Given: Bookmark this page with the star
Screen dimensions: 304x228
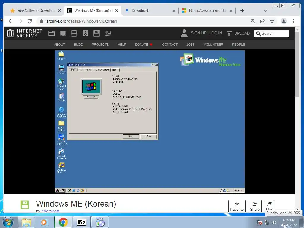Looking at the screenshot, I should 272,21.
